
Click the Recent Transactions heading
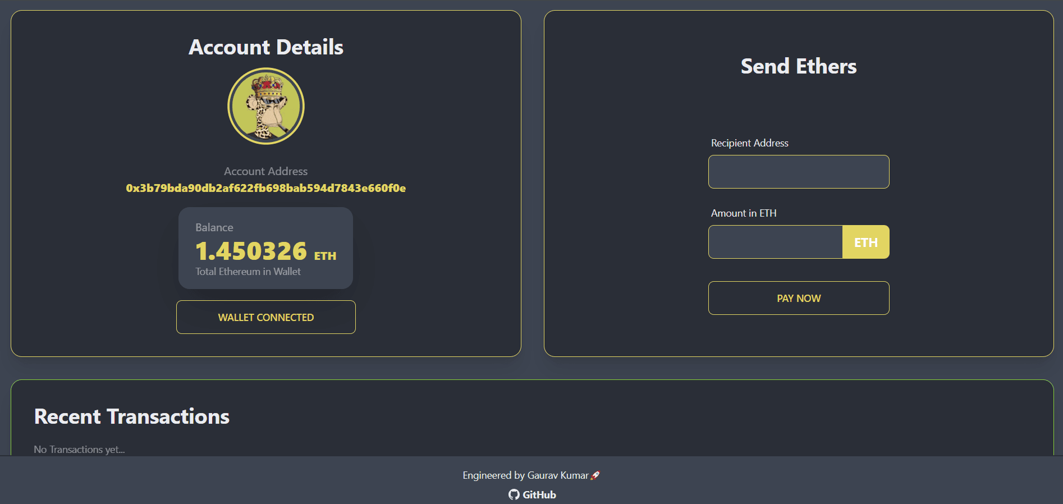132,416
